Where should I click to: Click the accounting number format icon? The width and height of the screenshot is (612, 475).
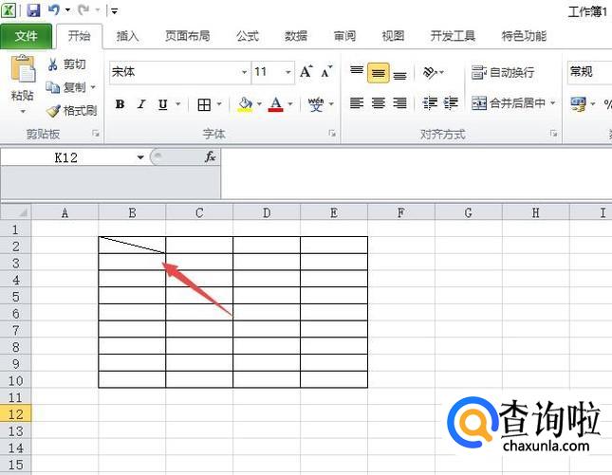click(x=579, y=103)
